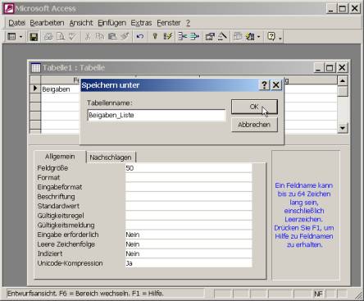Viewport: 364px width, 301px height.
Task: Click the dialog's question mark help button
Action: coord(264,85)
